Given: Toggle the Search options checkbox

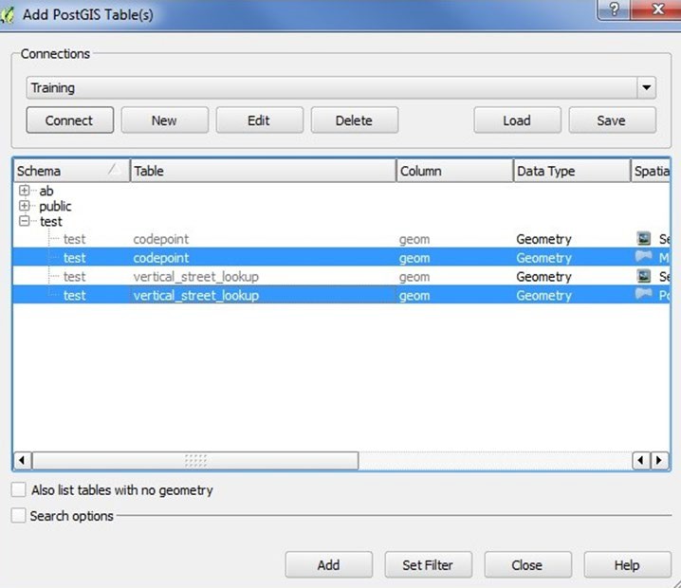Looking at the screenshot, I should [18, 516].
